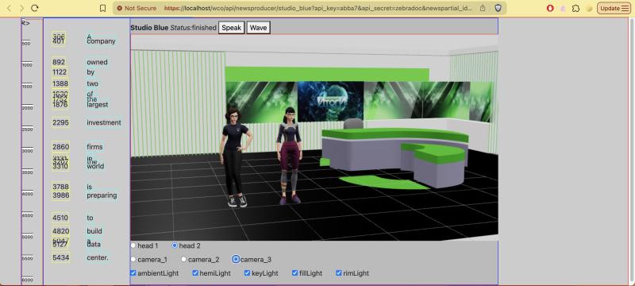Click the timestamp 3986
Image resolution: width=635 pixels, height=286 pixels.
pos(61,195)
